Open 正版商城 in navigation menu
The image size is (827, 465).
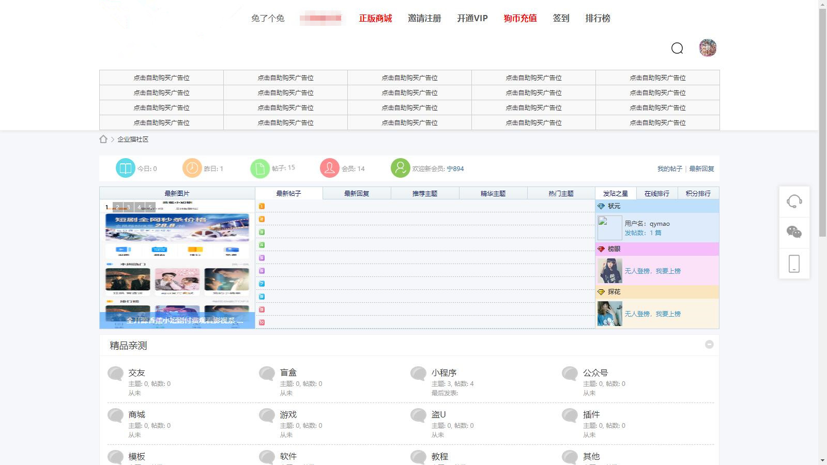(375, 18)
